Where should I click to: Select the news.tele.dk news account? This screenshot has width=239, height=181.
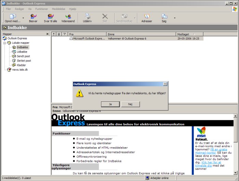[x=20, y=69]
